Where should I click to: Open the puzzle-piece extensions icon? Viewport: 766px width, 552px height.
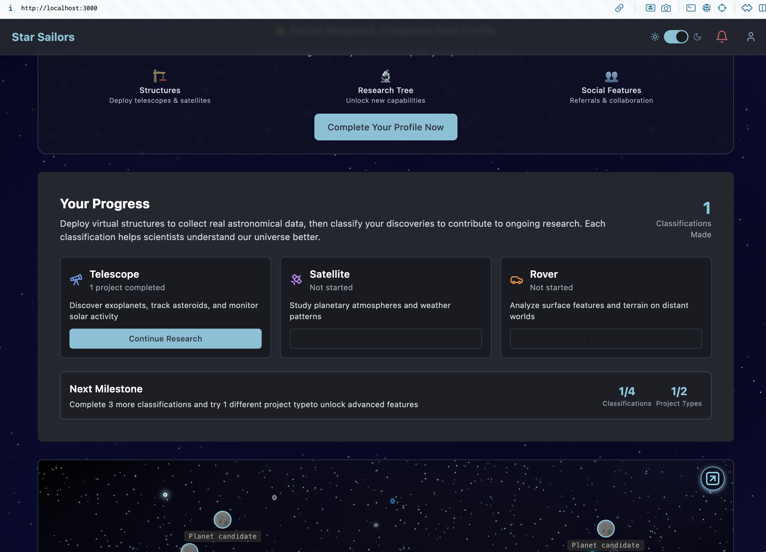[x=747, y=8]
